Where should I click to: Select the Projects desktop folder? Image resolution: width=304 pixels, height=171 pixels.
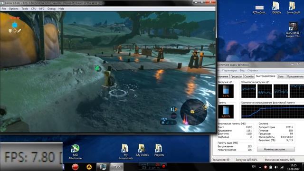[x=159, y=150]
